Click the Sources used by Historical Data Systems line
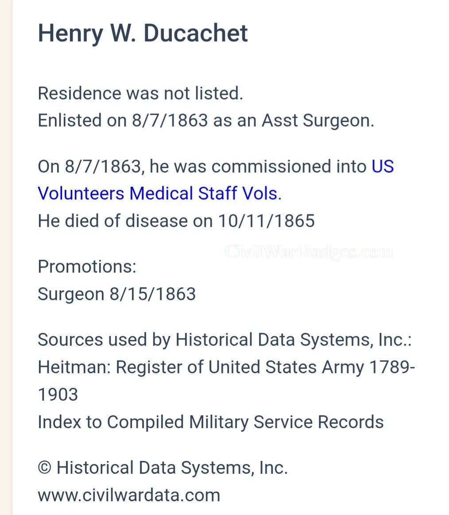 [224, 340]
